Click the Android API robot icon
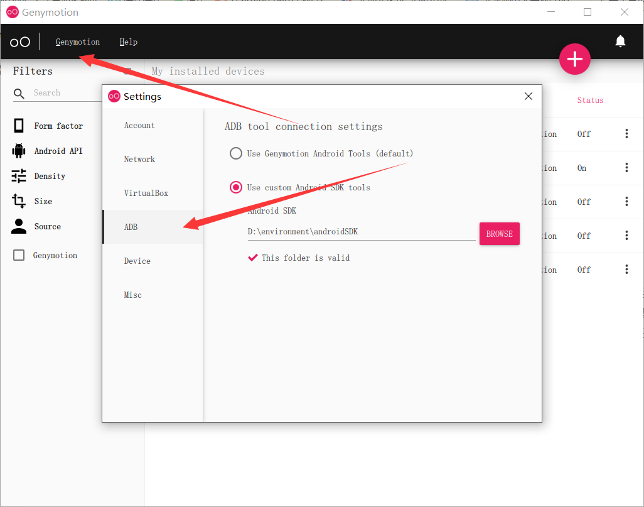Viewport: 644px width, 507px height. click(x=18, y=151)
